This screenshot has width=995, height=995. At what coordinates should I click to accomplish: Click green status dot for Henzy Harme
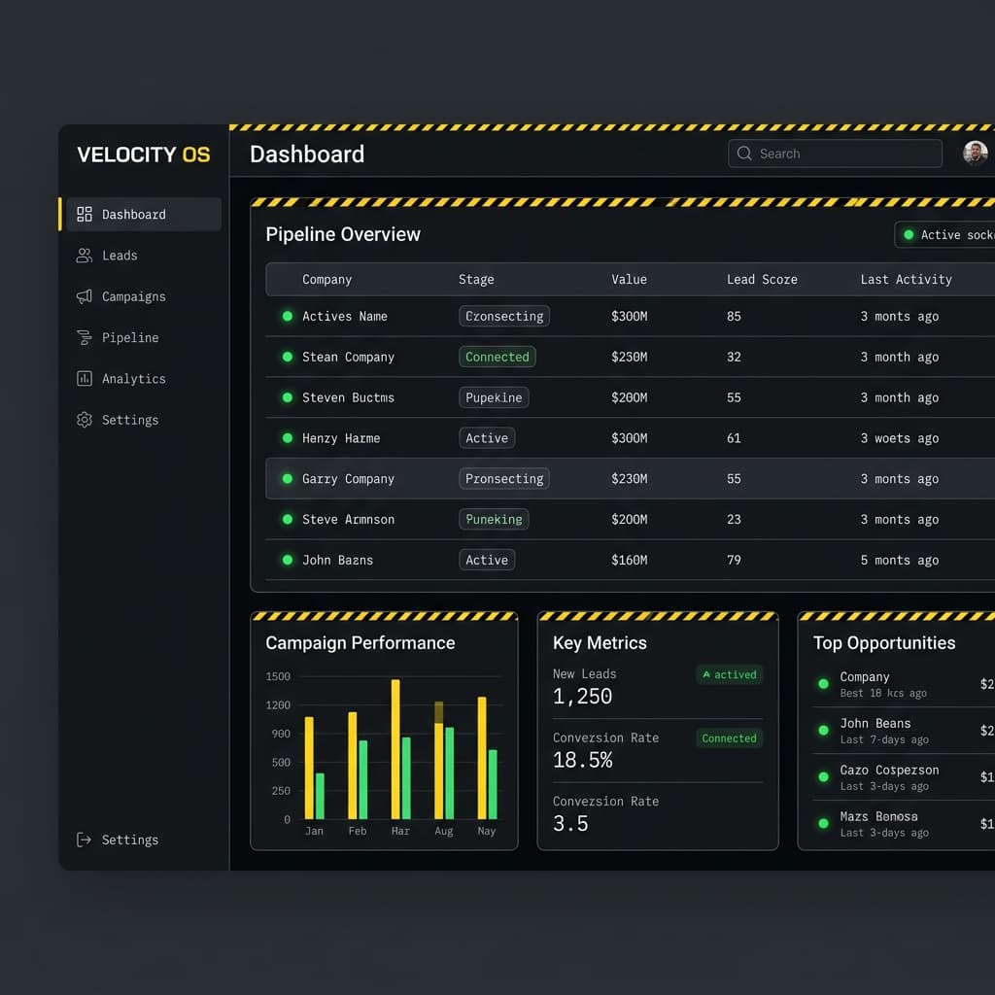tap(288, 438)
